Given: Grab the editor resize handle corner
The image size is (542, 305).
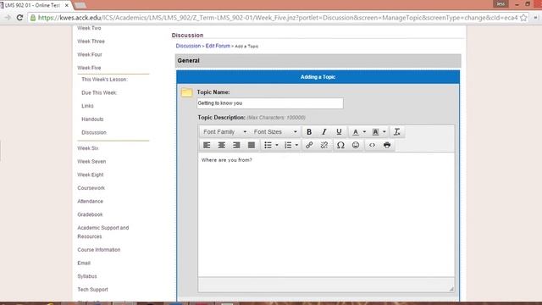Looking at the screenshot, I should [x=451, y=289].
